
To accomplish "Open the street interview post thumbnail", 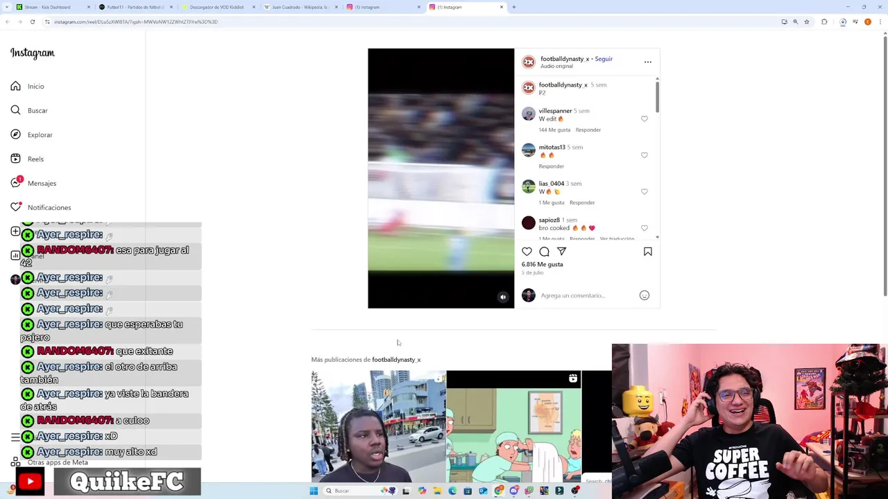I will [378, 426].
